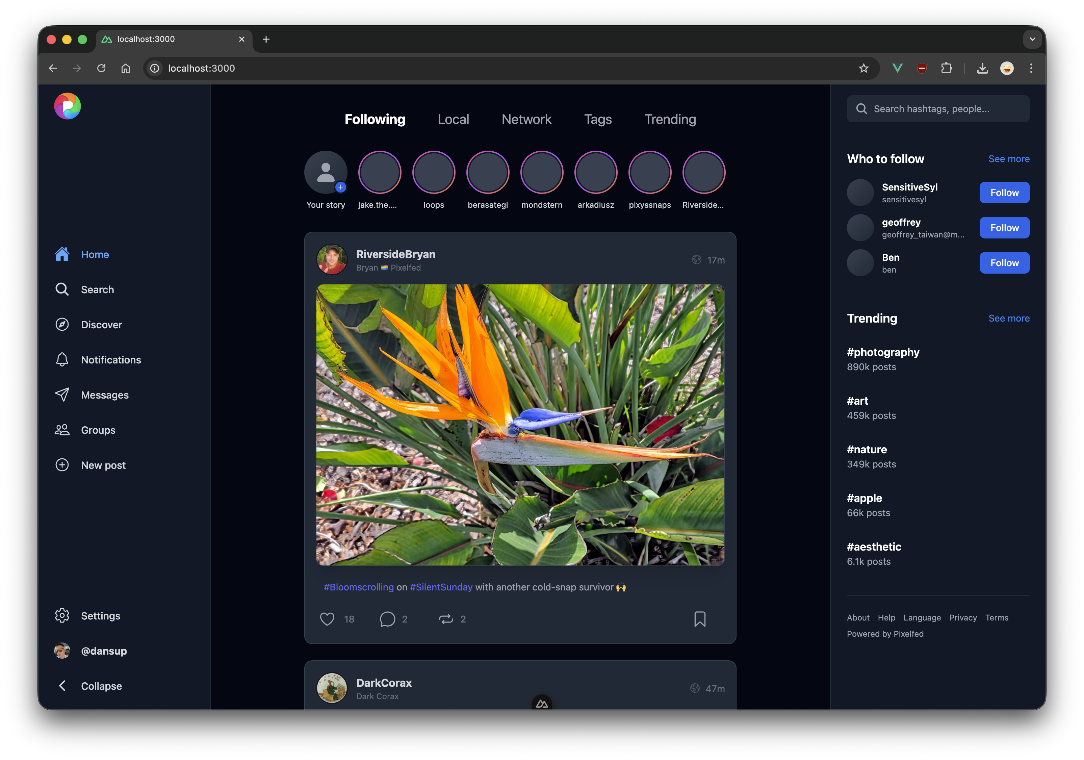This screenshot has height=760, width=1084.
Task: Bookmark the RiversideBryan flower post
Action: coord(700,619)
